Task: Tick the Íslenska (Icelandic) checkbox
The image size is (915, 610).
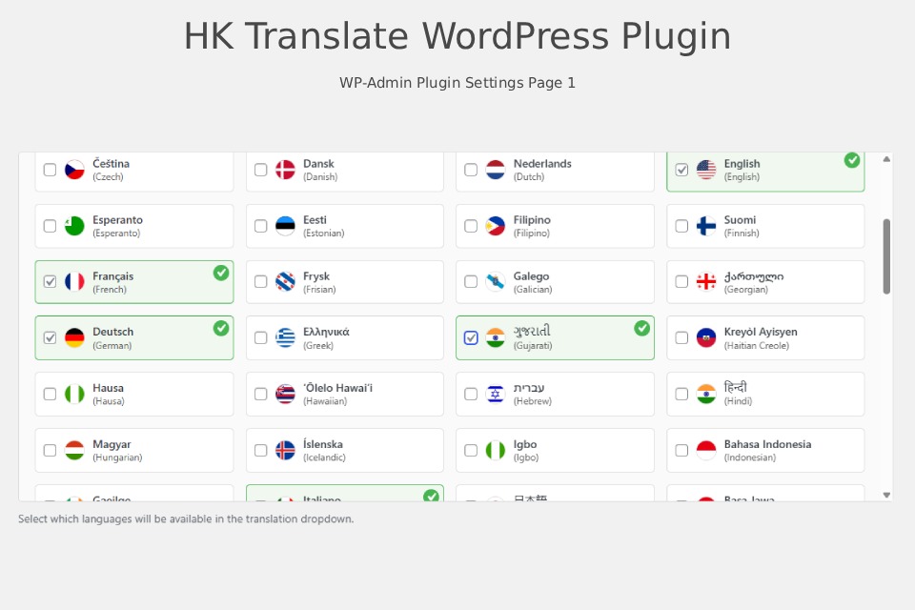Action: (261, 450)
